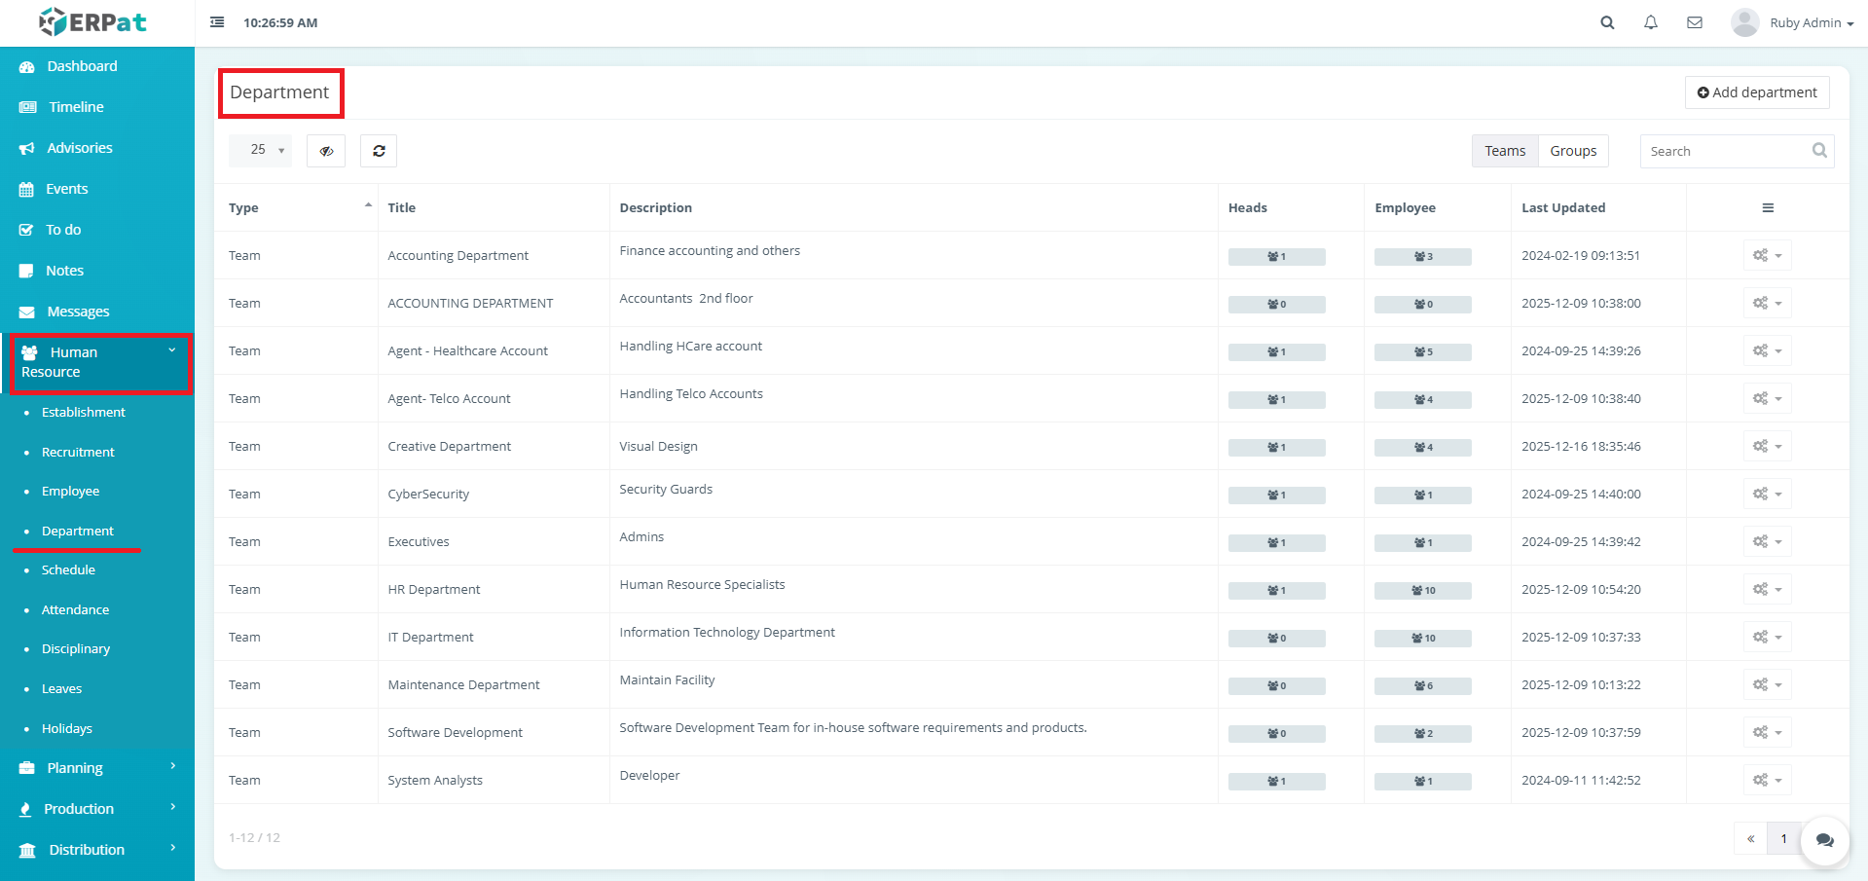Screen dimensions: 1868x881
Task: Open actions dropdown for HR Department row
Action: pos(1767,589)
